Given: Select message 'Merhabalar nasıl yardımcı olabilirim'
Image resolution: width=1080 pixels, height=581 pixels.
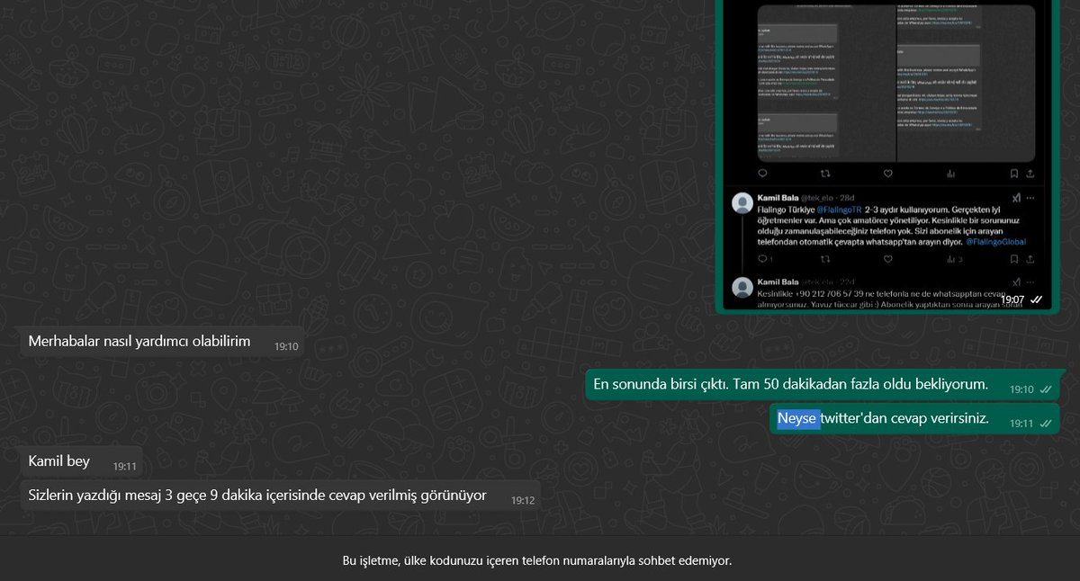Looking at the screenshot, I should click(x=163, y=342).
